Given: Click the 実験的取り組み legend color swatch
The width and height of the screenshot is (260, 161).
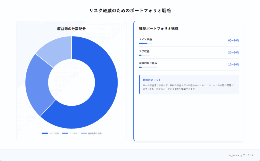Looking at the screenshot, I should click(84, 134).
